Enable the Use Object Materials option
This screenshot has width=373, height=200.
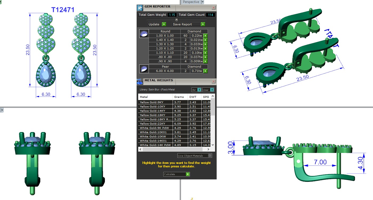click(x=210, y=156)
